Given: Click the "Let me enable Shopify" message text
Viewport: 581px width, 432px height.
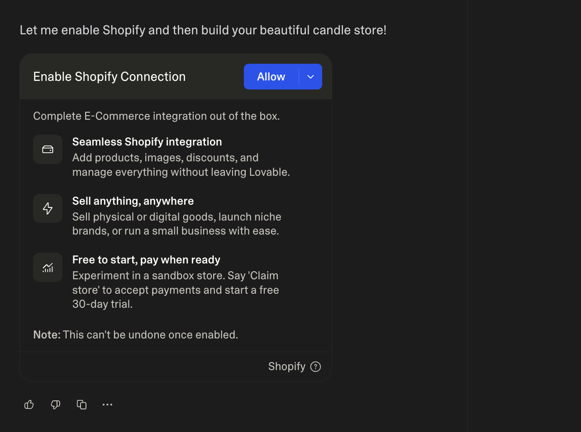Looking at the screenshot, I should pyautogui.click(x=203, y=30).
